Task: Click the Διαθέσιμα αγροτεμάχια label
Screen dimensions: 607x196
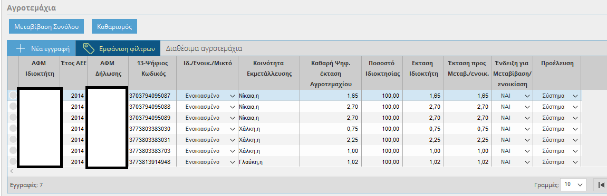Action: pyautogui.click(x=204, y=49)
